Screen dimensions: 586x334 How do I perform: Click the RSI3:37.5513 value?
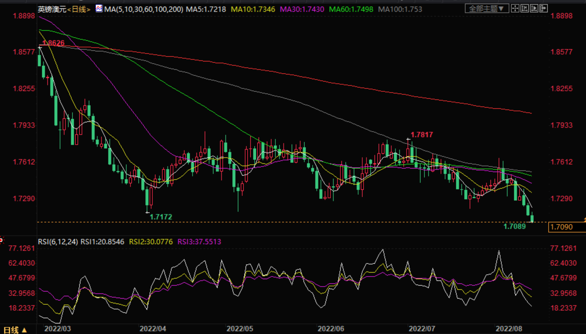(200, 242)
